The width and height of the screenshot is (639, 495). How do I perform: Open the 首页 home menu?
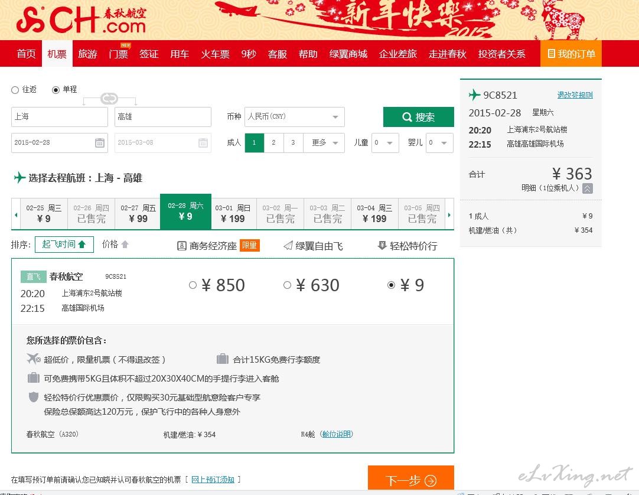[x=26, y=54]
